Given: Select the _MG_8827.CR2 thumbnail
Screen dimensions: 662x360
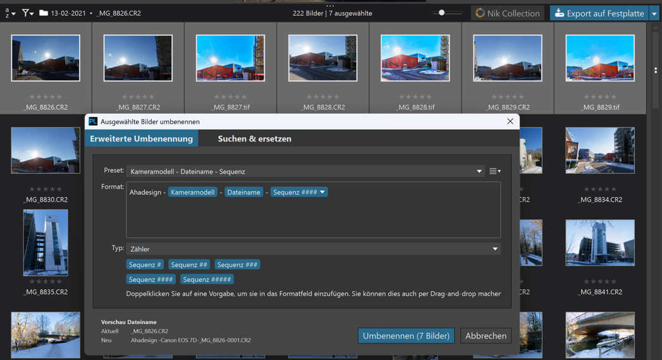Looking at the screenshot, I should [x=138, y=58].
